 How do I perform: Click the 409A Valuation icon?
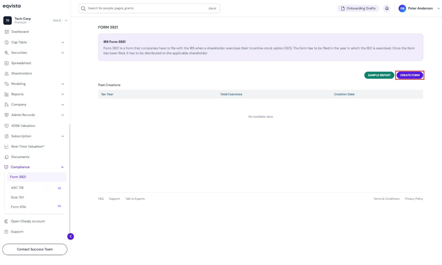(6, 126)
